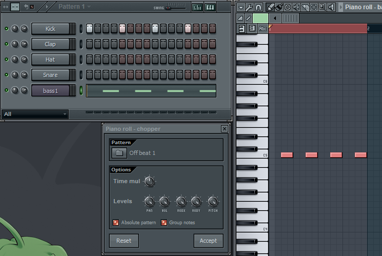382x256 pixels.
Task: Select the pencil Draw tool in piano roll
Action: pyautogui.click(x=270, y=7)
